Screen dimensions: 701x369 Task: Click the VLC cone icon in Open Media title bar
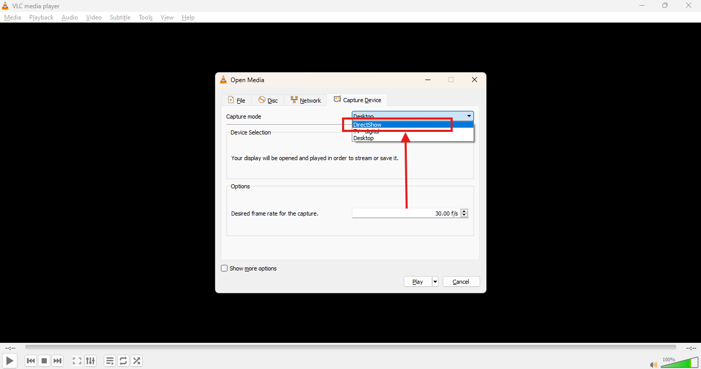click(223, 80)
